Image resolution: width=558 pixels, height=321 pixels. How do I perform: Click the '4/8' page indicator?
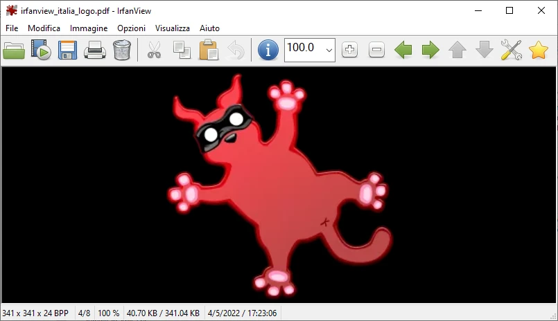[85, 313]
